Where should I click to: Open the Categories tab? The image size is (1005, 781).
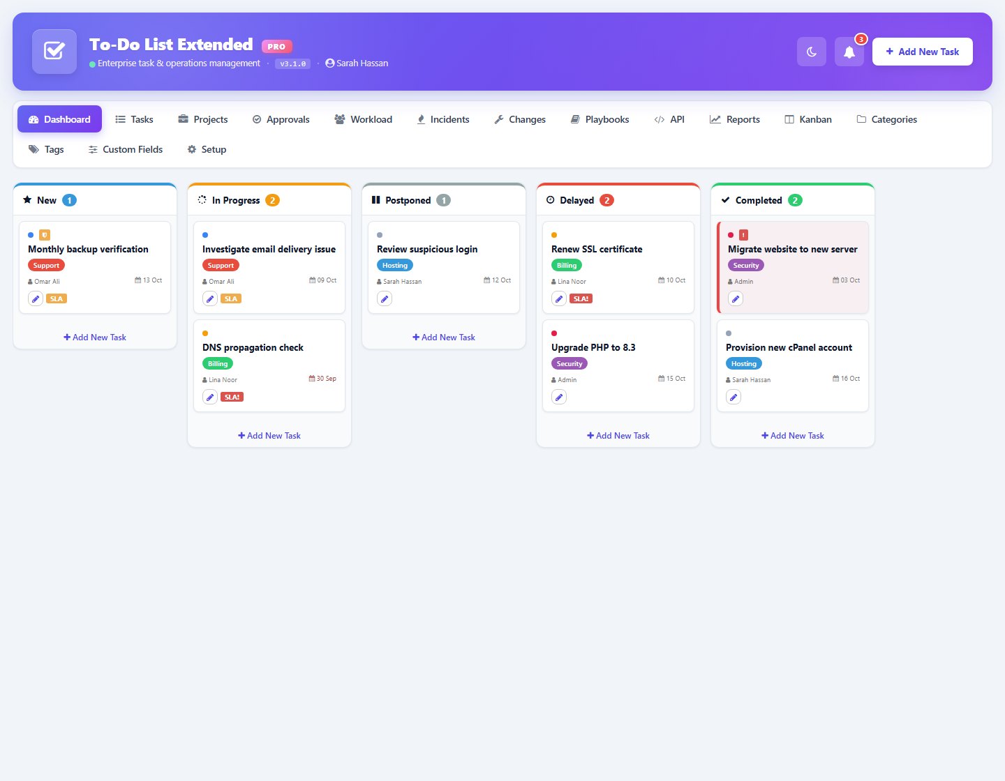point(886,119)
